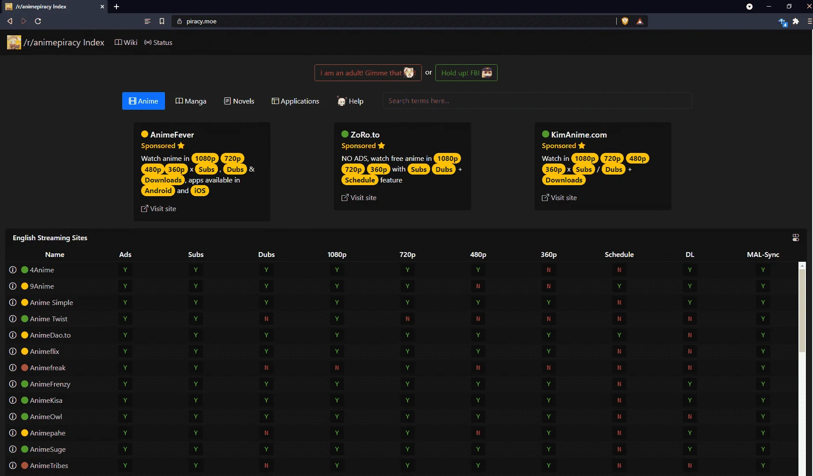Click the iOS badge in AnimeFever card
Image resolution: width=813 pixels, height=476 pixels.
click(200, 191)
